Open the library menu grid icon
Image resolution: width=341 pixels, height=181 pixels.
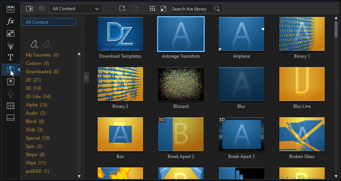[153, 9]
